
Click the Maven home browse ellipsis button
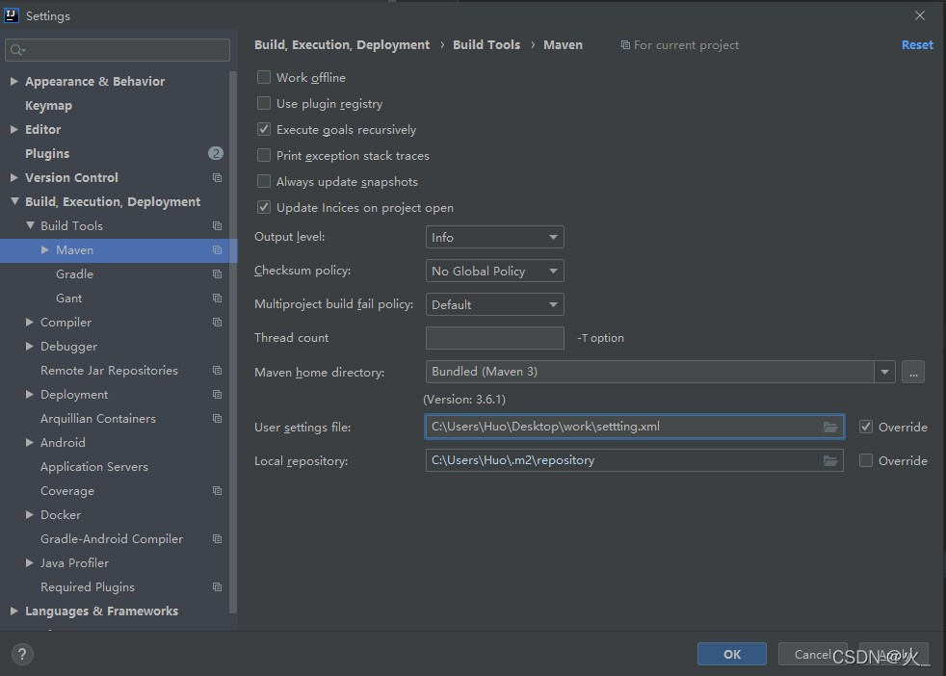pos(913,372)
